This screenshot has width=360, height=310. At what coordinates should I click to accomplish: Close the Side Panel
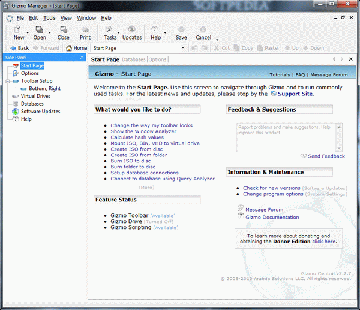click(82, 58)
